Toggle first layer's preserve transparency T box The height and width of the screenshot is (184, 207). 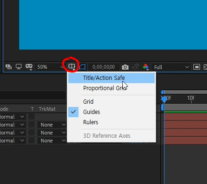(x=32, y=117)
